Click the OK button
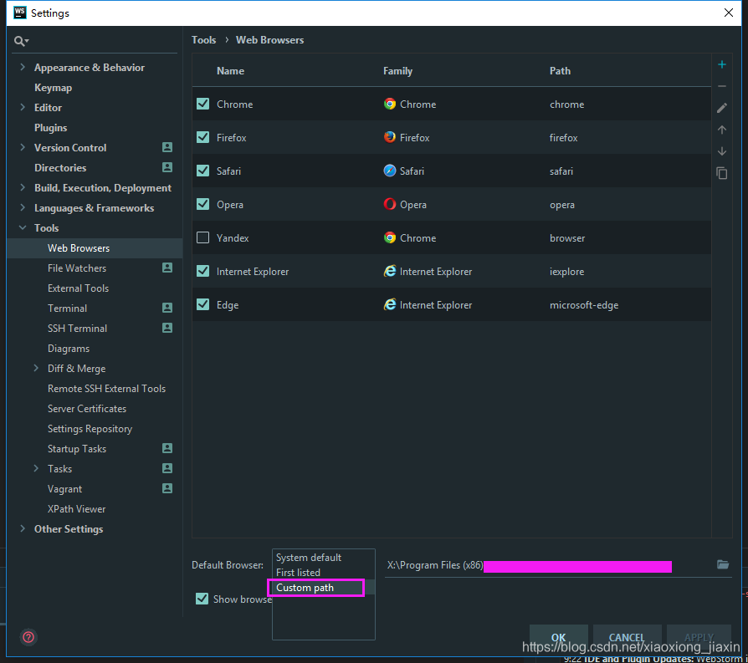748x663 pixels. coord(559,637)
